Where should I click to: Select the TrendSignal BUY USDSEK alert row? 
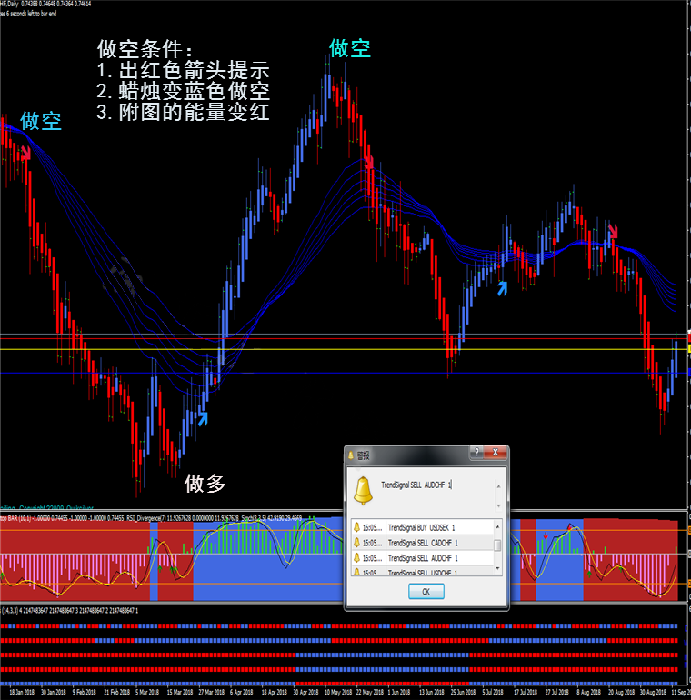pyautogui.click(x=422, y=527)
